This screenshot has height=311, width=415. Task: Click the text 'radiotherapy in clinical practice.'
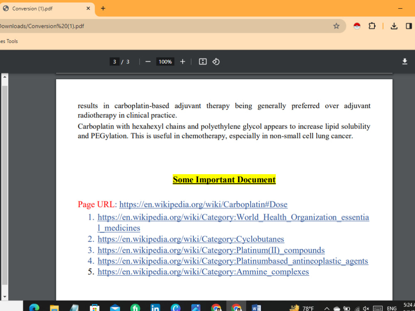pyautogui.click(x=127, y=115)
